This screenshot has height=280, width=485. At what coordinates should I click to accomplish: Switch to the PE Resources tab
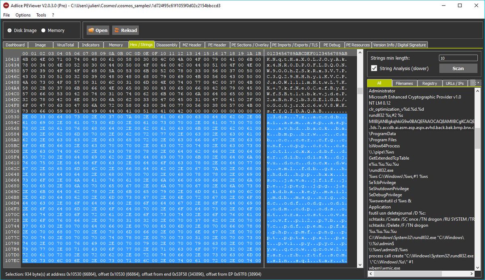pos(358,45)
